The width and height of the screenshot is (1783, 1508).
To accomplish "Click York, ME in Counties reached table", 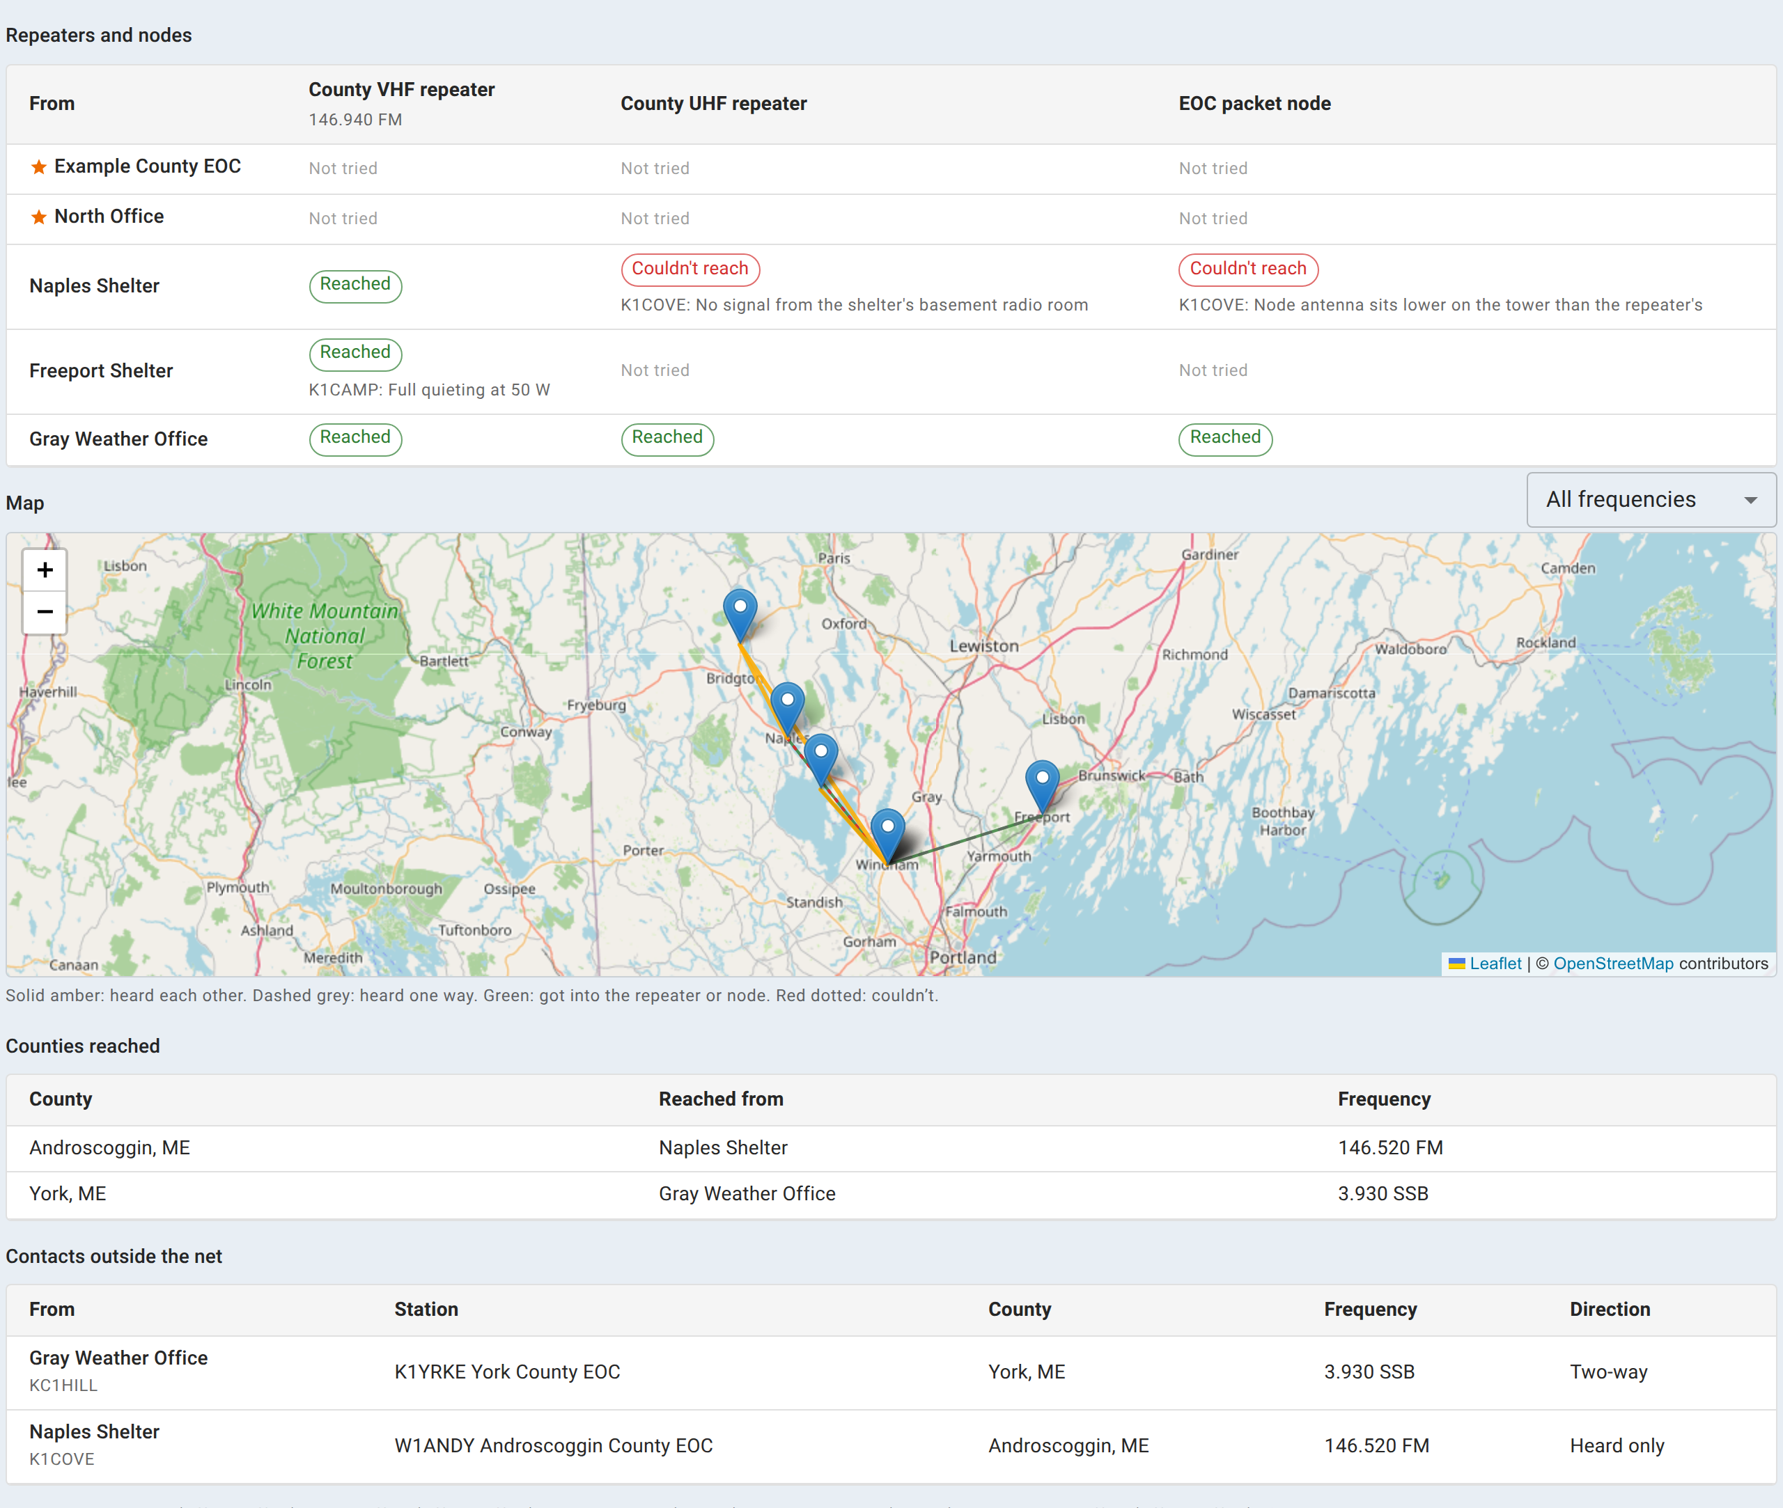I will point(68,1193).
